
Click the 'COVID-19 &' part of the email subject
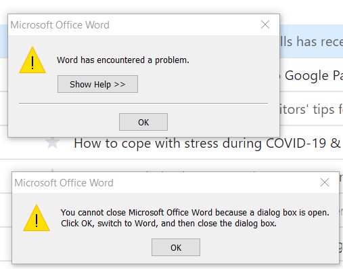click(x=303, y=143)
